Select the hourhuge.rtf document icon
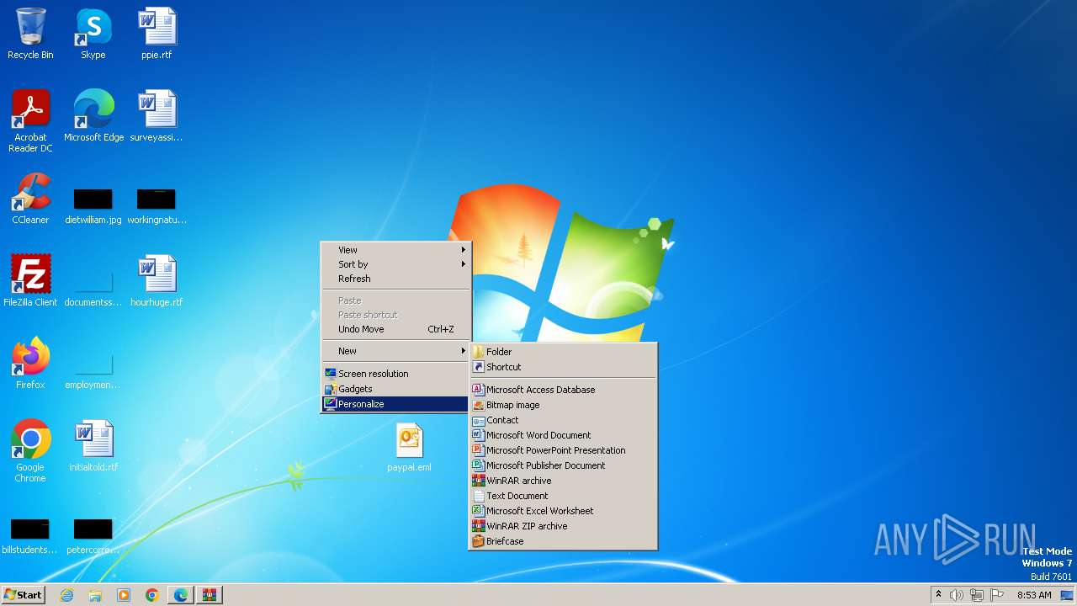This screenshot has height=606, width=1077. pyautogui.click(x=157, y=281)
